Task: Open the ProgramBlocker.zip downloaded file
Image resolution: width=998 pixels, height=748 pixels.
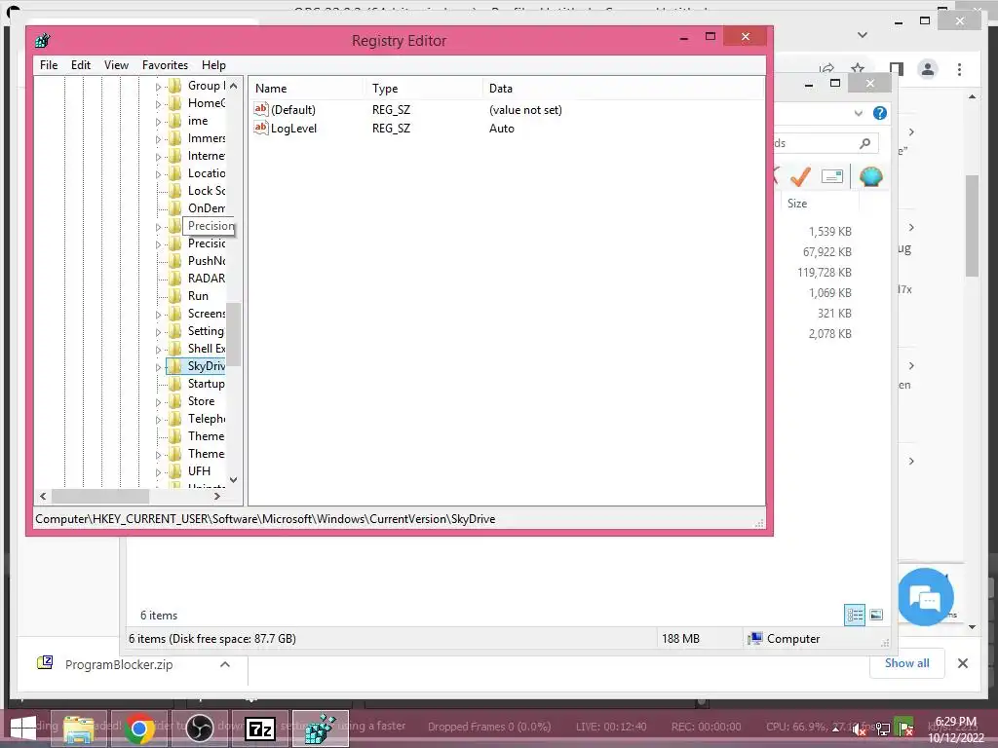Action: [x=118, y=664]
